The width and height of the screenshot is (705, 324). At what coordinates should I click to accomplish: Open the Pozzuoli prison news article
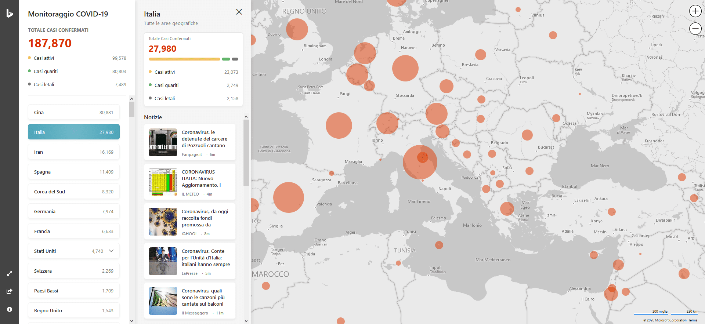[204, 139]
